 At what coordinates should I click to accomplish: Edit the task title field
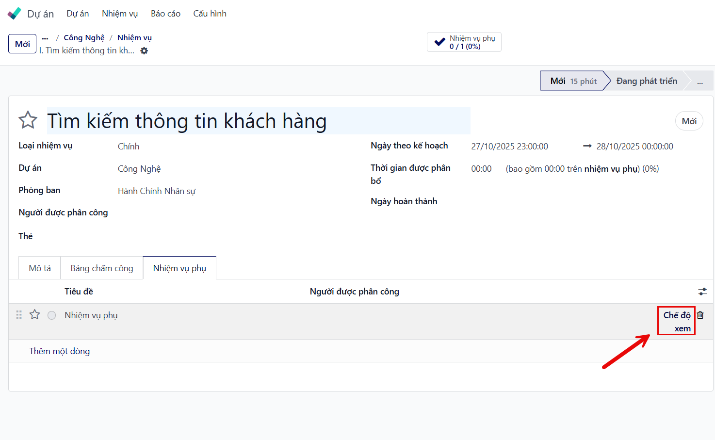(x=258, y=121)
